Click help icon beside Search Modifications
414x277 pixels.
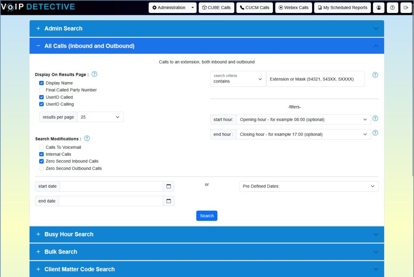click(x=87, y=138)
